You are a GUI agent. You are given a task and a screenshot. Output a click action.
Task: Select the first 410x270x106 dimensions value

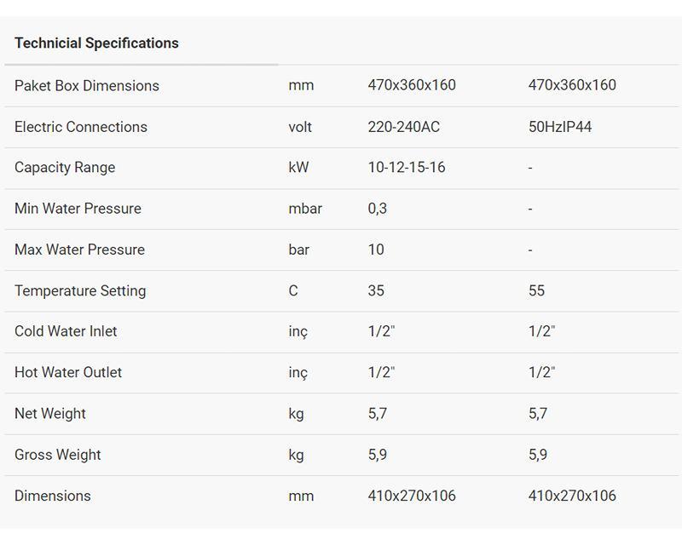pyautogui.click(x=412, y=496)
